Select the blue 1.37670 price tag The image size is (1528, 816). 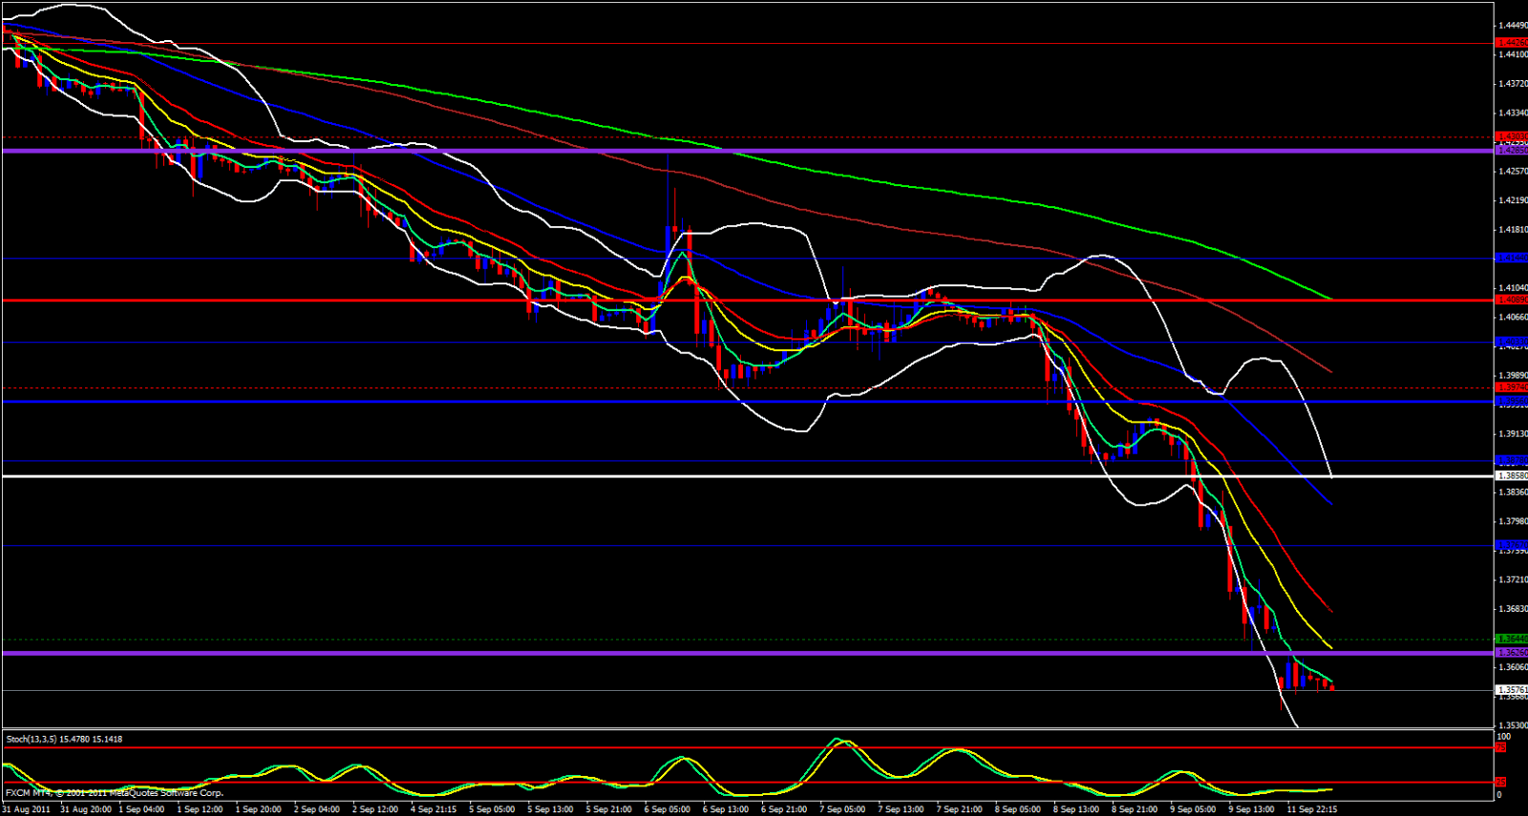click(1511, 545)
